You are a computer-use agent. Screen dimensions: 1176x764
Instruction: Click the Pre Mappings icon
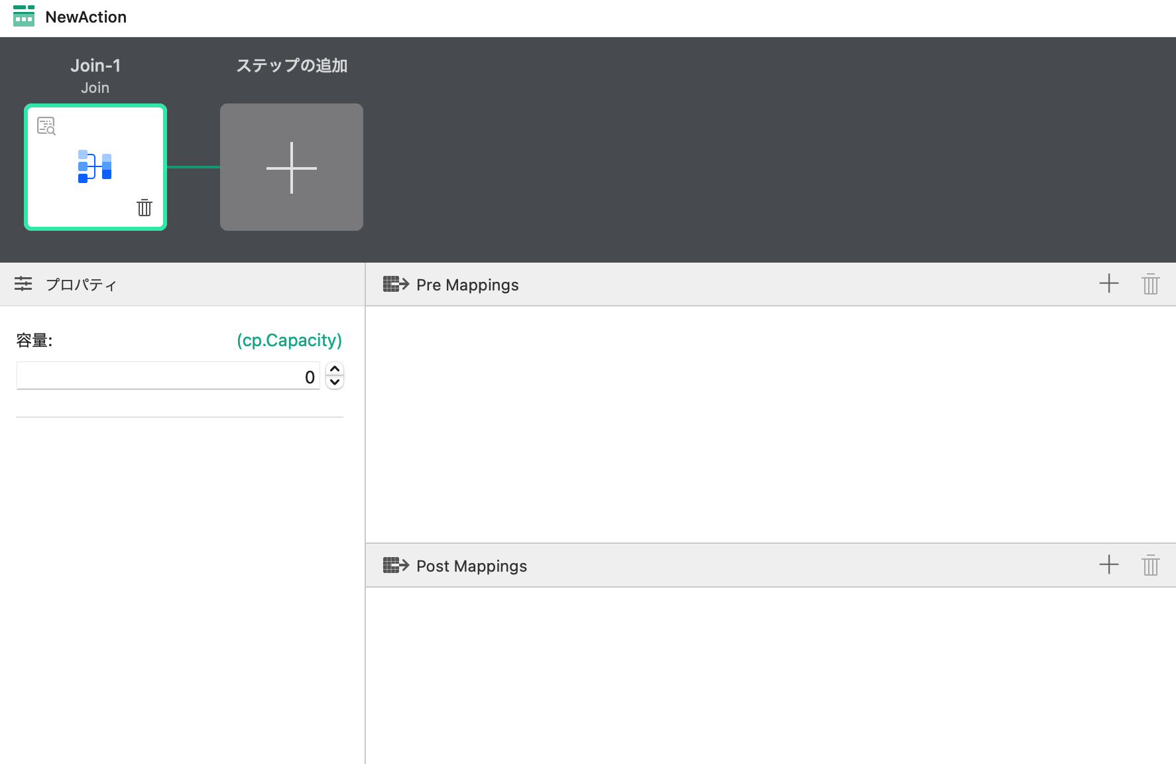[396, 285]
